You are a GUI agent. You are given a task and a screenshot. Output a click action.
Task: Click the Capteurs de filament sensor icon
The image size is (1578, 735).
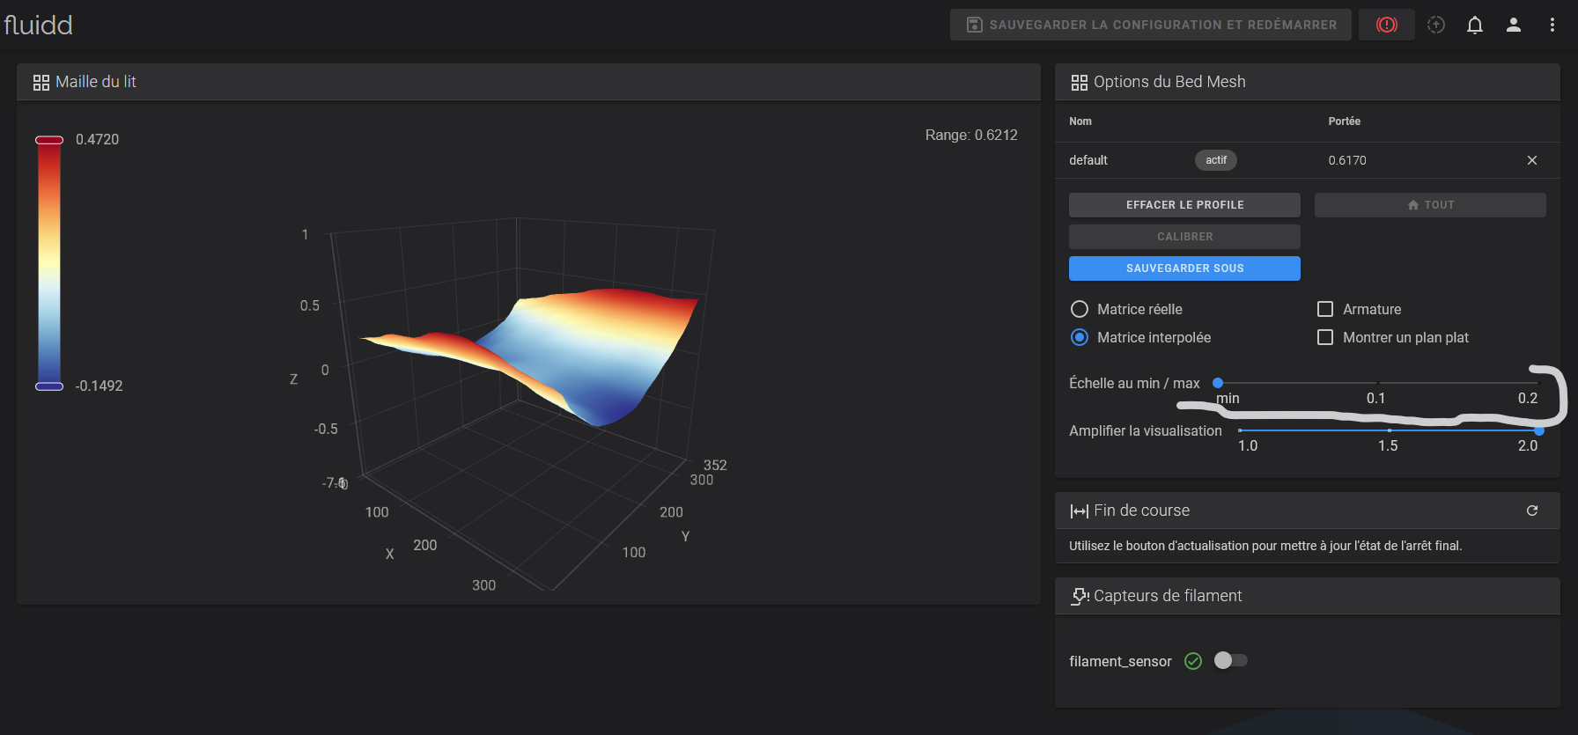1080,597
